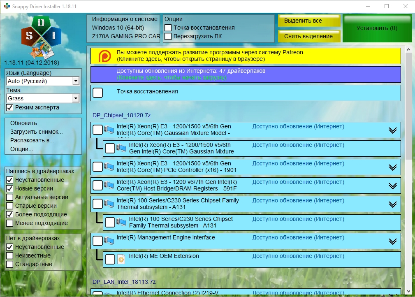Check the Актуальные версии filter
Viewport: 415px width, 297px height.
click(10, 197)
